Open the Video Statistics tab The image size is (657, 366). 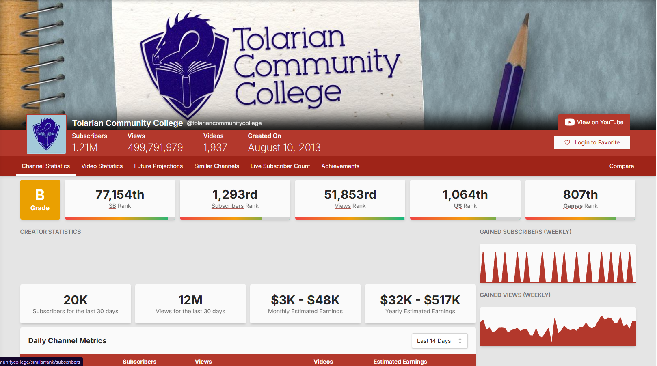click(x=102, y=166)
